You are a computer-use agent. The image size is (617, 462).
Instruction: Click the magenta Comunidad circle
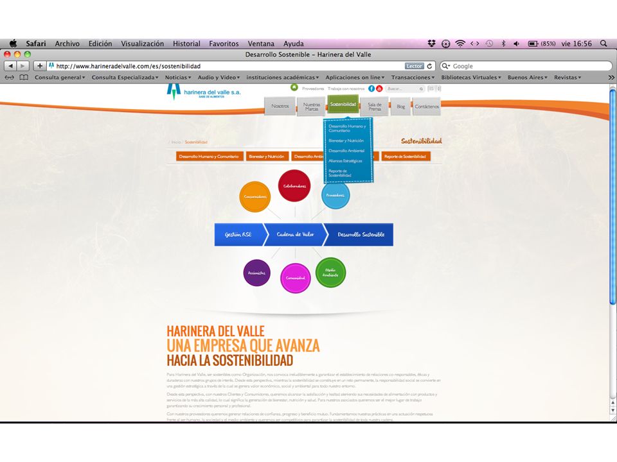[x=296, y=278]
